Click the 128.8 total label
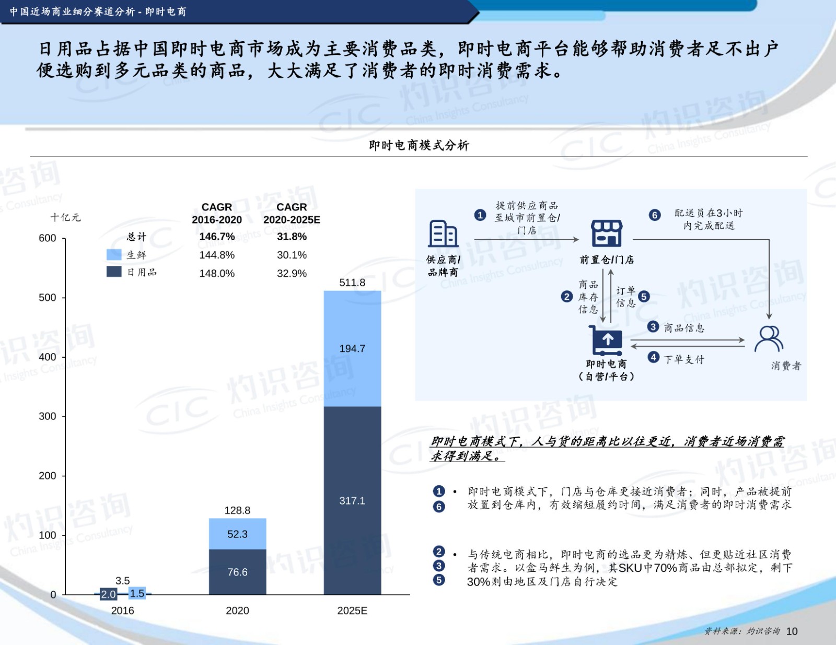This screenshot has width=836, height=645. click(237, 510)
